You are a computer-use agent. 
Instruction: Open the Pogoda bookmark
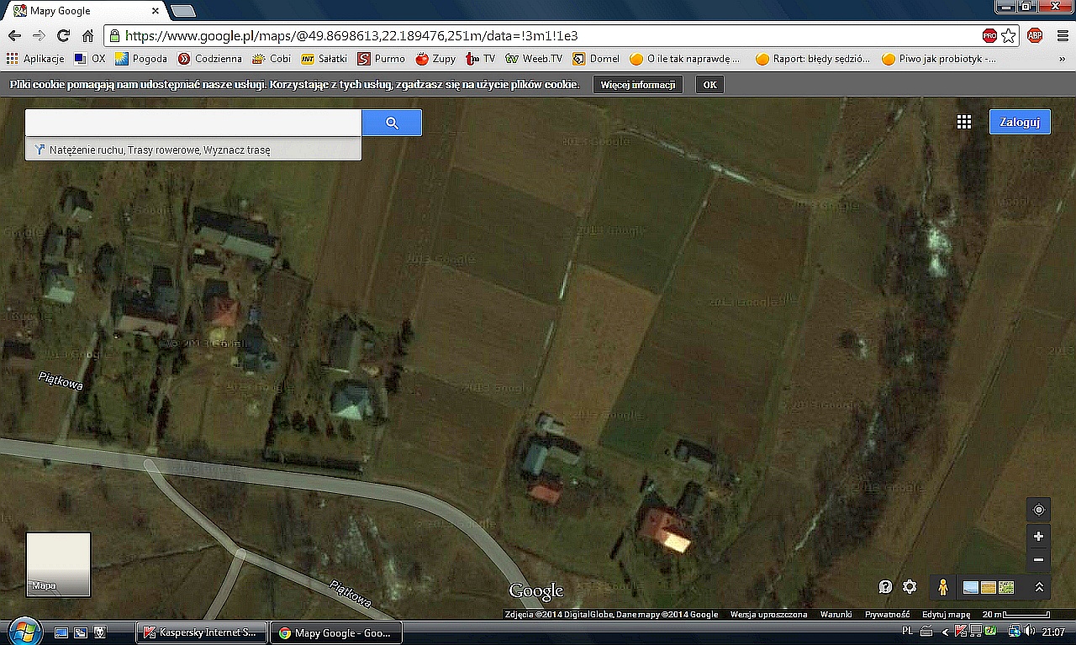point(141,59)
